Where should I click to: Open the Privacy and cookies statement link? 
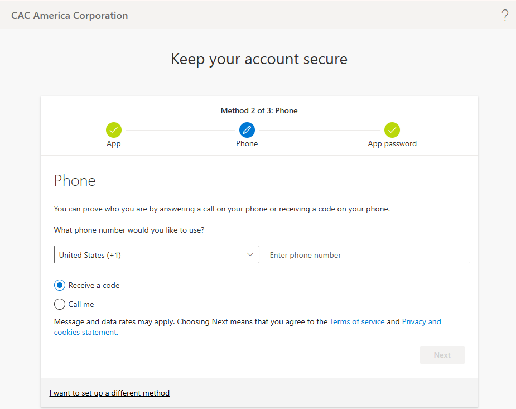pyautogui.click(x=421, y=321)
